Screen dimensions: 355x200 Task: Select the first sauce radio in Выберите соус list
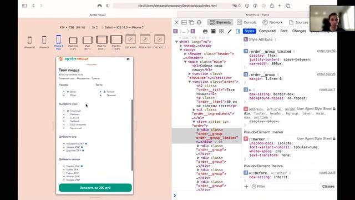tap(68, 111)
